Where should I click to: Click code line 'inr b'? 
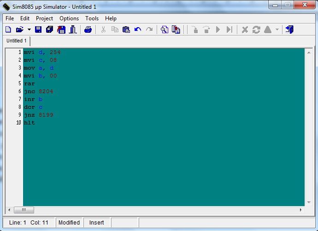[x=33, y=99]
